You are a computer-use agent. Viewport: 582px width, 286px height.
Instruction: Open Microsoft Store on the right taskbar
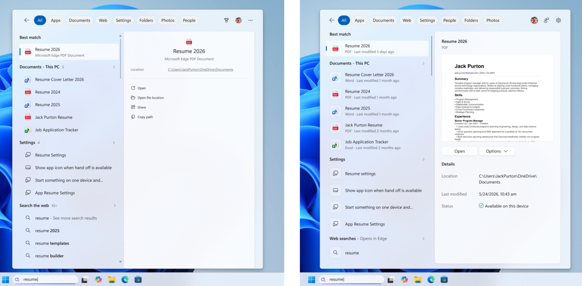(x=444, y=280)
